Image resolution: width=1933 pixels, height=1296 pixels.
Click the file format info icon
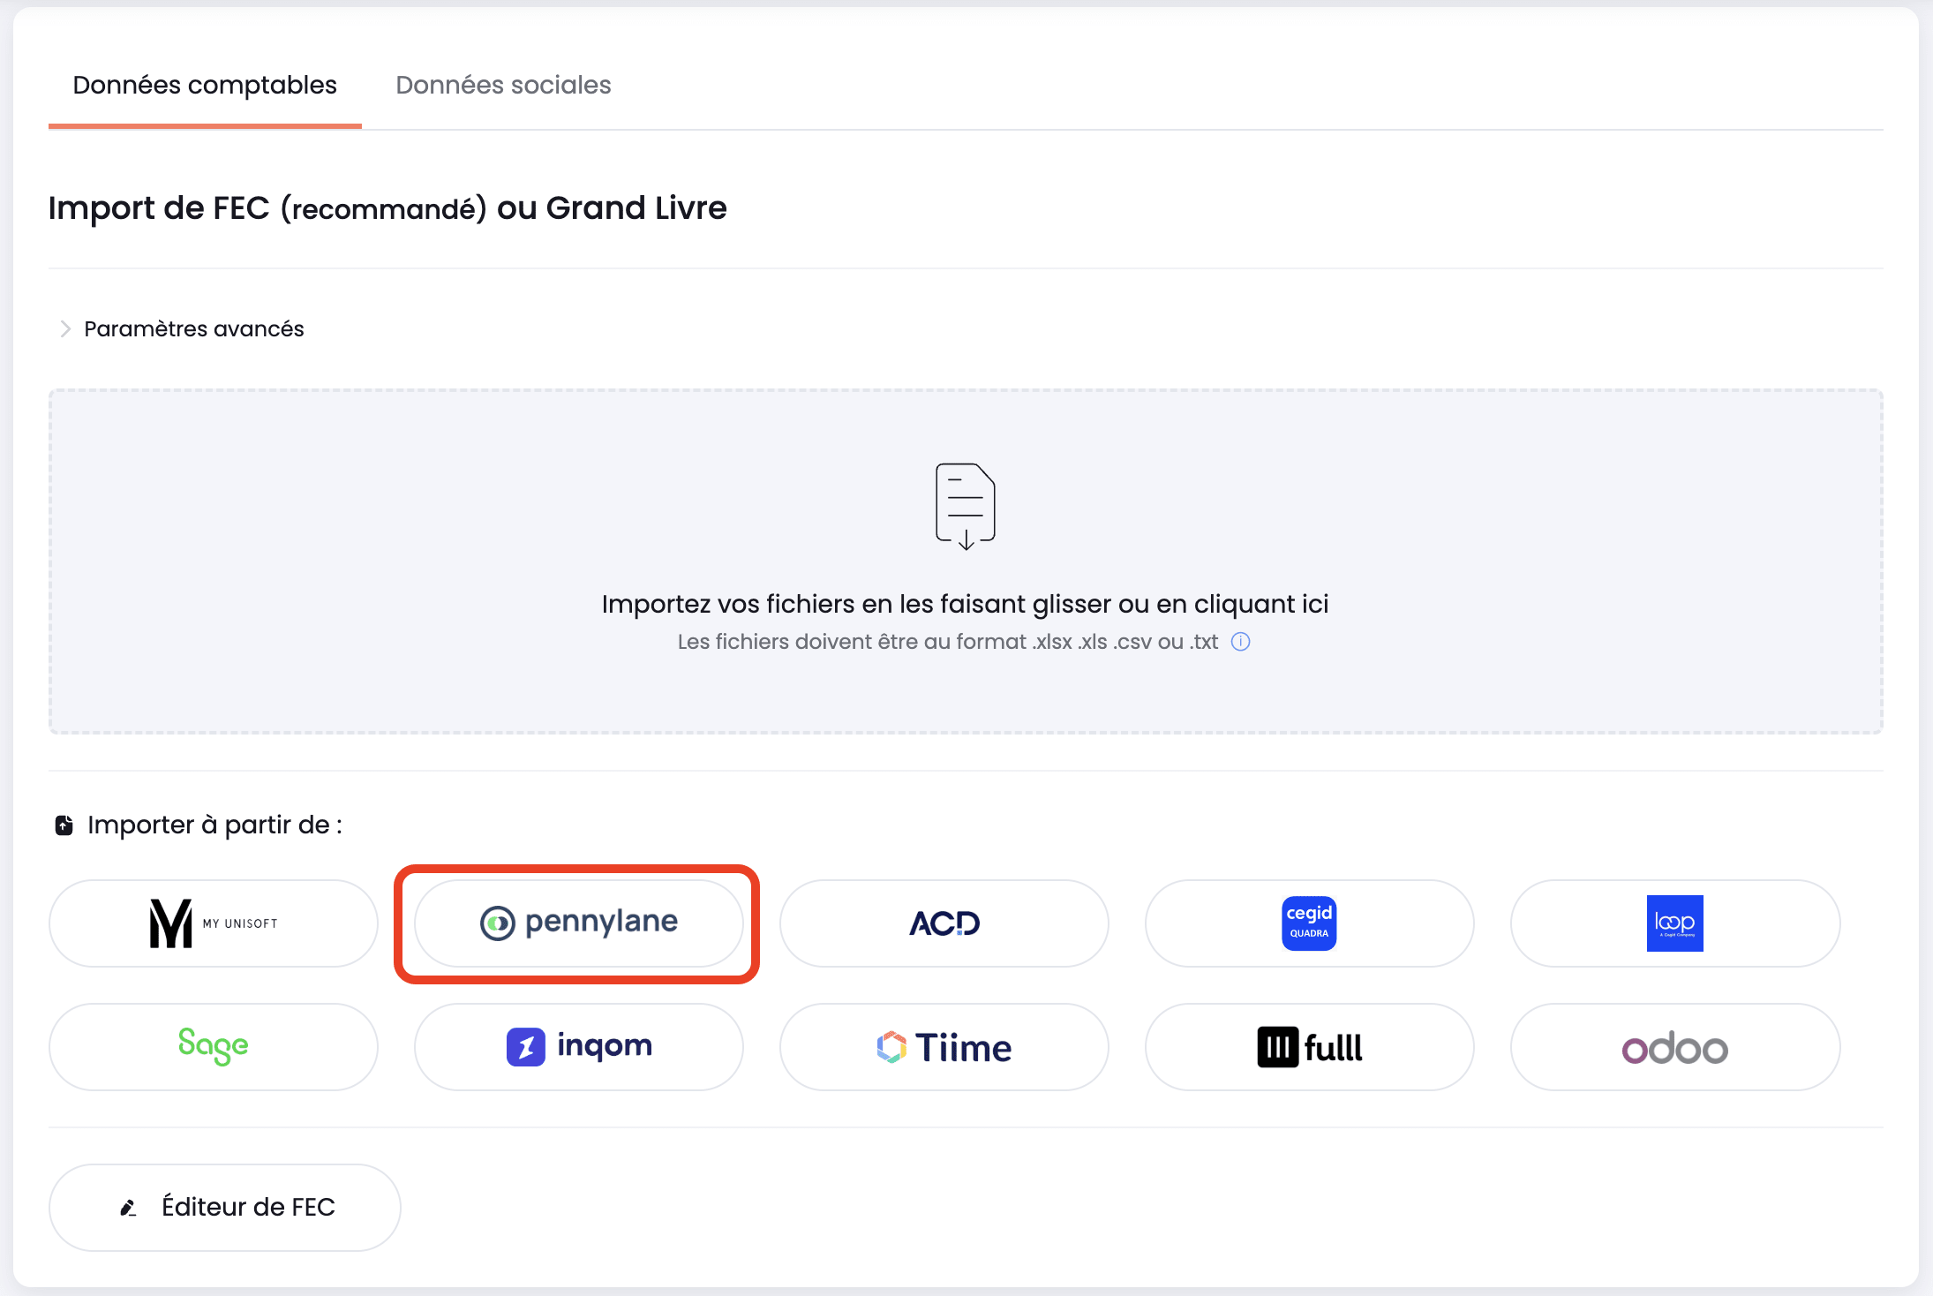1240,642
